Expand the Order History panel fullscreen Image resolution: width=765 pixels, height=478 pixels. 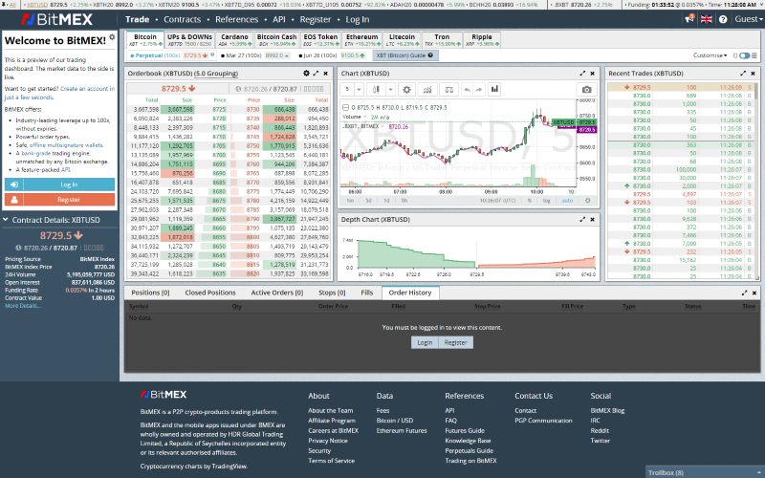pyautogui.click(x=745, y=293)
